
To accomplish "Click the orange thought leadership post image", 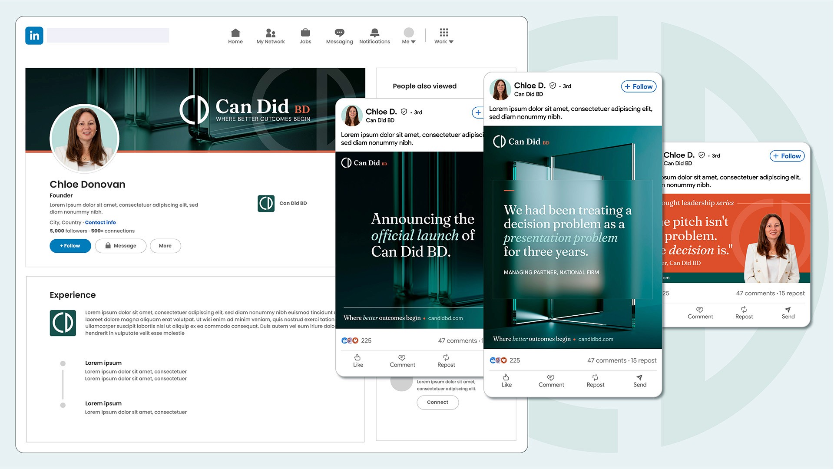I will (x=736, y=238).
